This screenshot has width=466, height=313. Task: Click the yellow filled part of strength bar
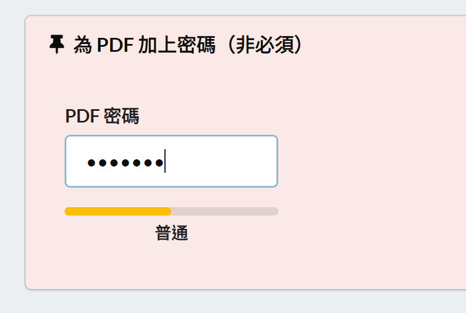118,212
